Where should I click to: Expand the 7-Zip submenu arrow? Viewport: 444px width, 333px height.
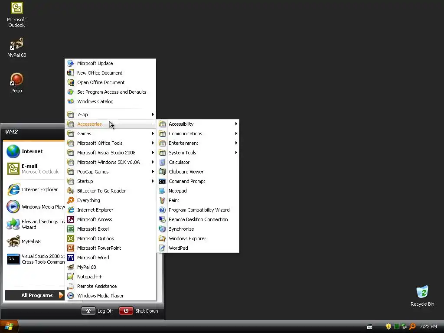(x=153, y=114)
